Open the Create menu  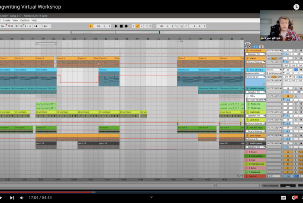point(7,20)
